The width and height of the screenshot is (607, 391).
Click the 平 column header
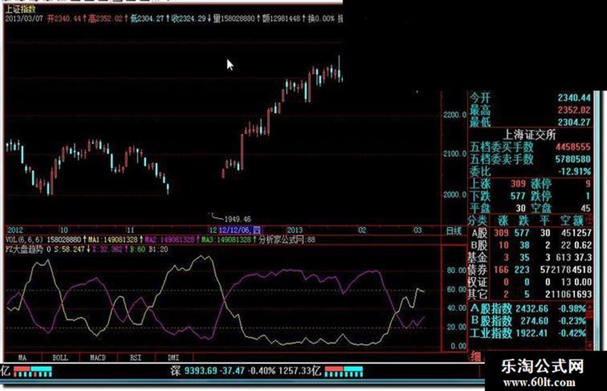(x=545, y=221)
